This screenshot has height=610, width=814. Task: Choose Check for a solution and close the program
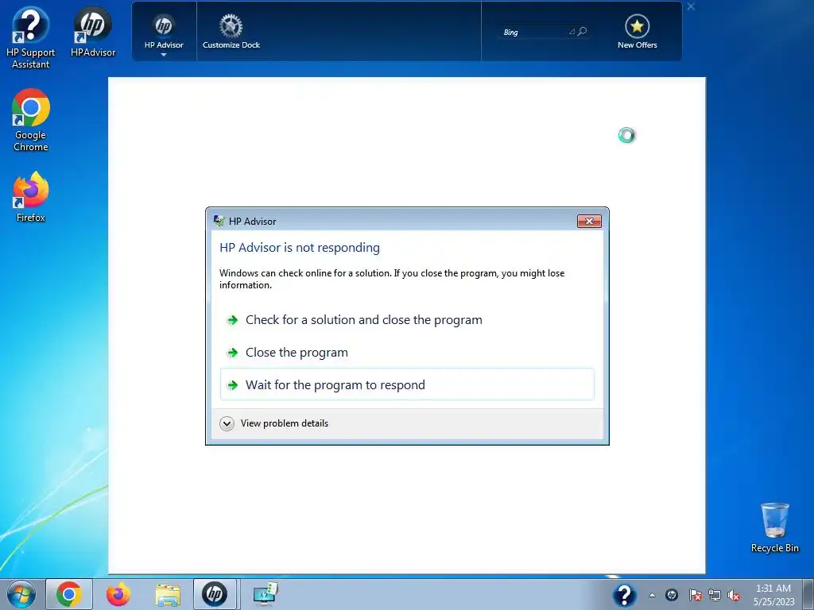(x=407, y=320)
